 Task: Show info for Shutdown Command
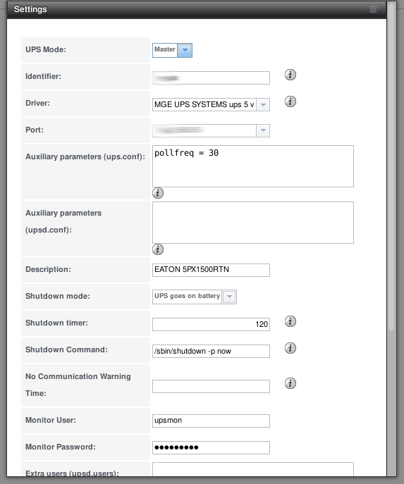[290, 348]
